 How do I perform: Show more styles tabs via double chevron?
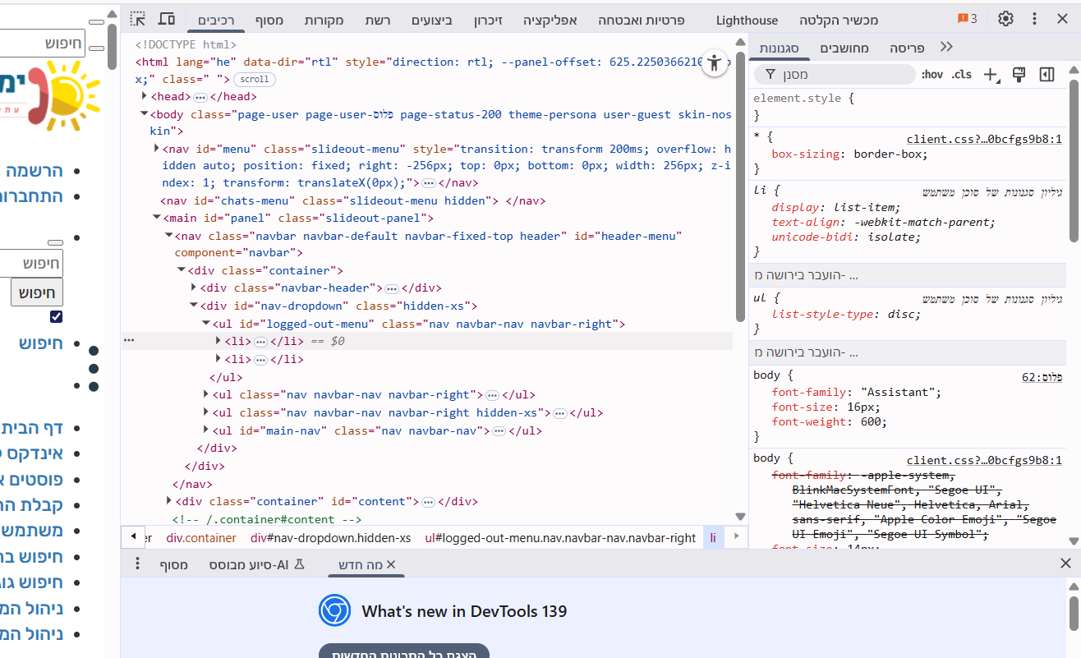click(x=946, y=47)
